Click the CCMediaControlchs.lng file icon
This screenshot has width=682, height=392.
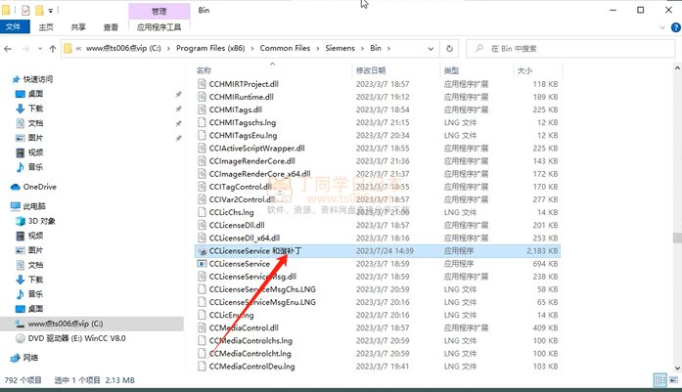[202, 341]
